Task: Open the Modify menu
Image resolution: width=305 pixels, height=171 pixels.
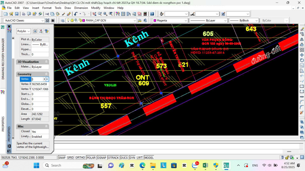Action: click(96, 8)
